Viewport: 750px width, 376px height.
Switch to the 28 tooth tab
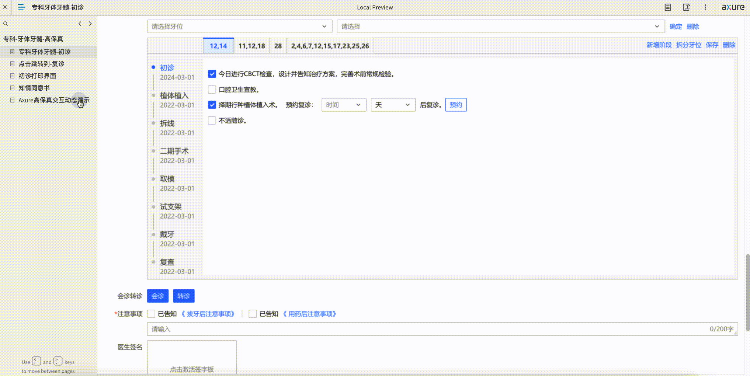tap(278, 45)
